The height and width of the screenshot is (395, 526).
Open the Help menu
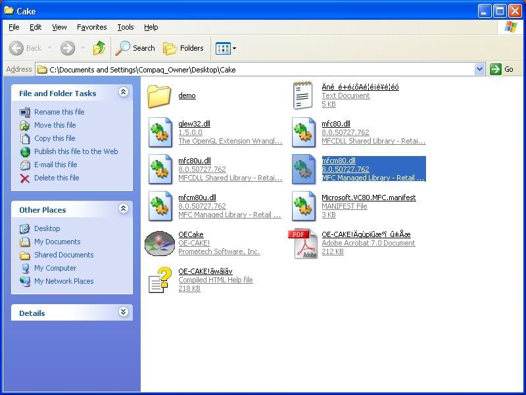151,27
